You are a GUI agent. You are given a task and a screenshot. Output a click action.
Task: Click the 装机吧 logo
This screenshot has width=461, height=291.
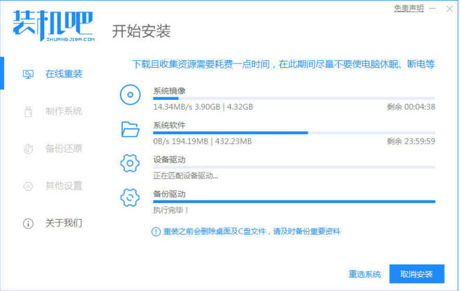point(53,26)
